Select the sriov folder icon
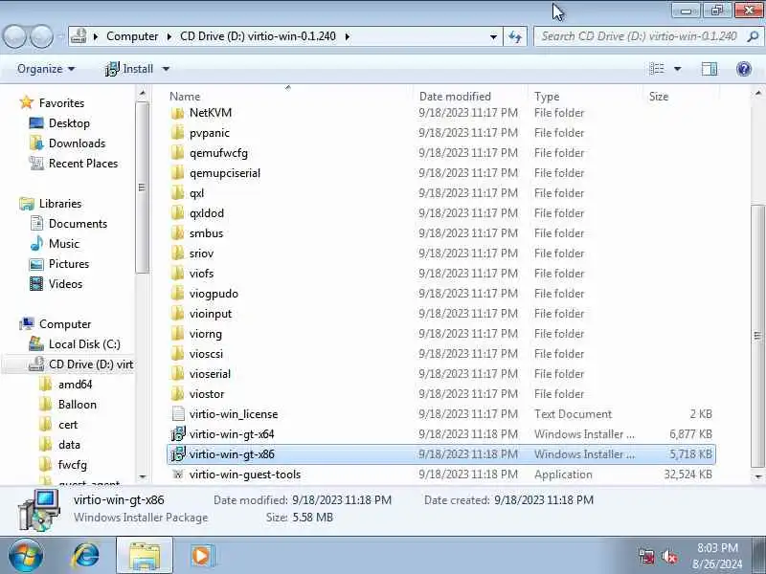 [x=178, y=253]
